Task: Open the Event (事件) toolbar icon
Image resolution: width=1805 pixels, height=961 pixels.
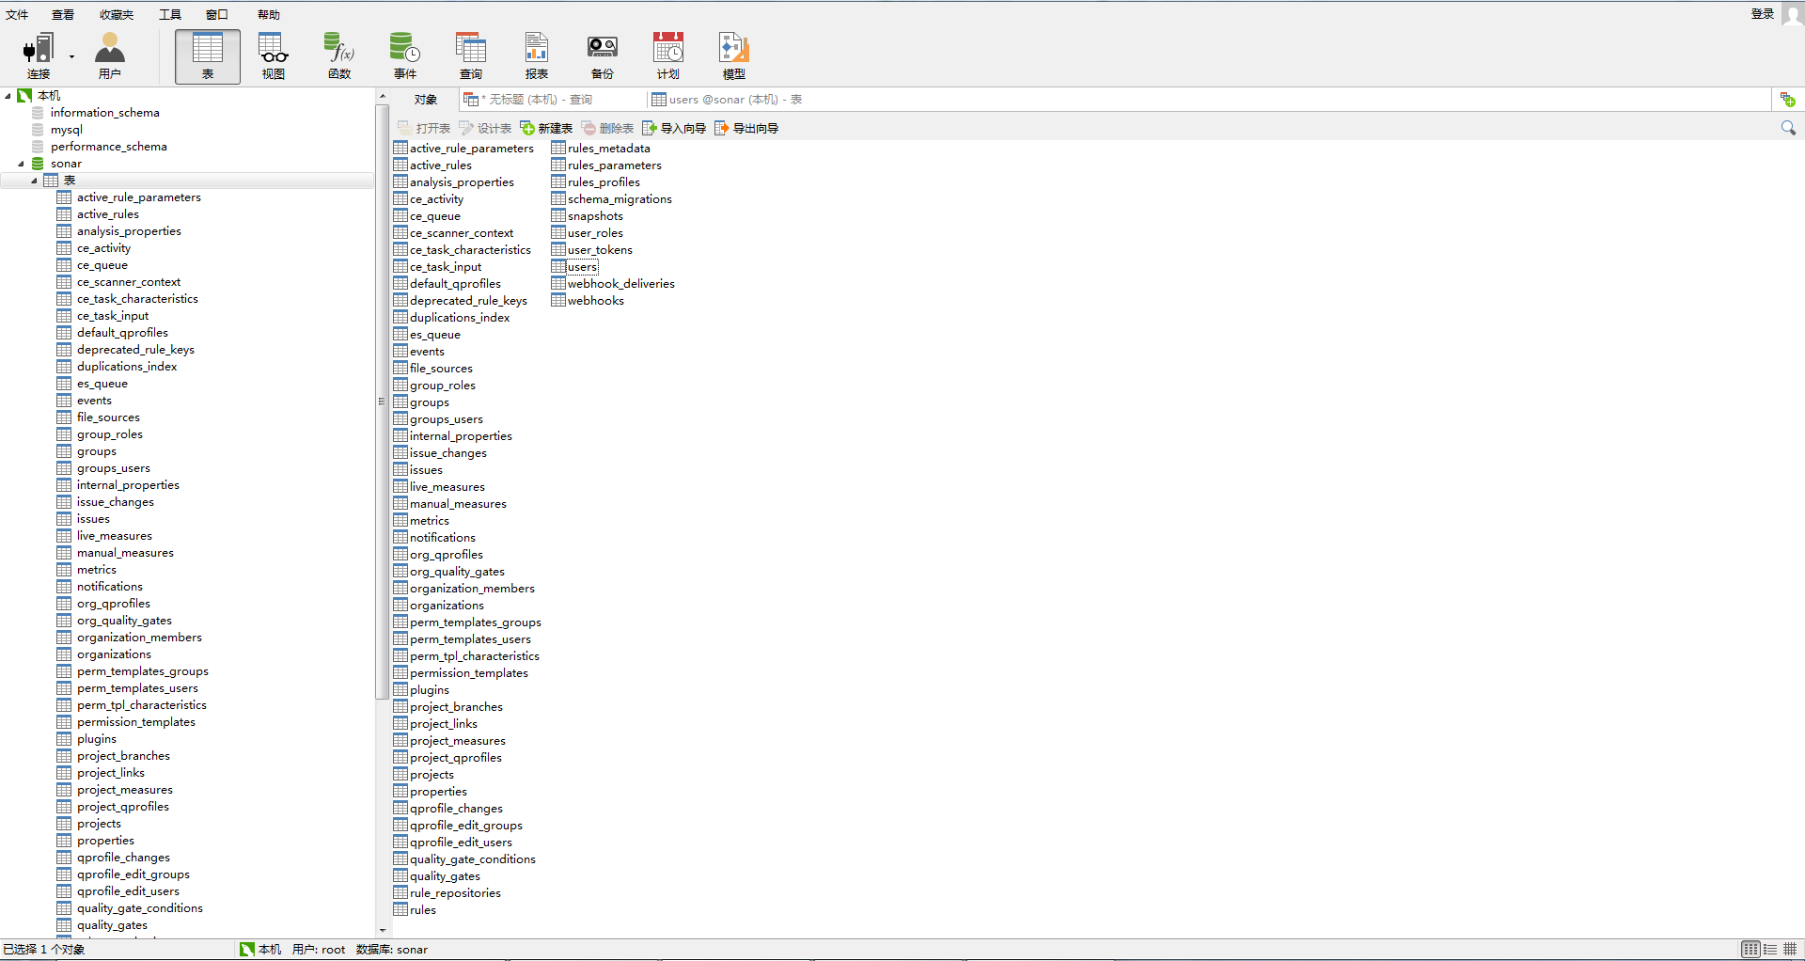Action: tap(405, 55)
